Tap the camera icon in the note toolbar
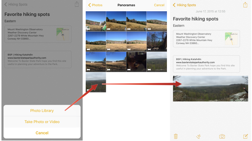This screenshot has width=252, height=141. [222, 136]
